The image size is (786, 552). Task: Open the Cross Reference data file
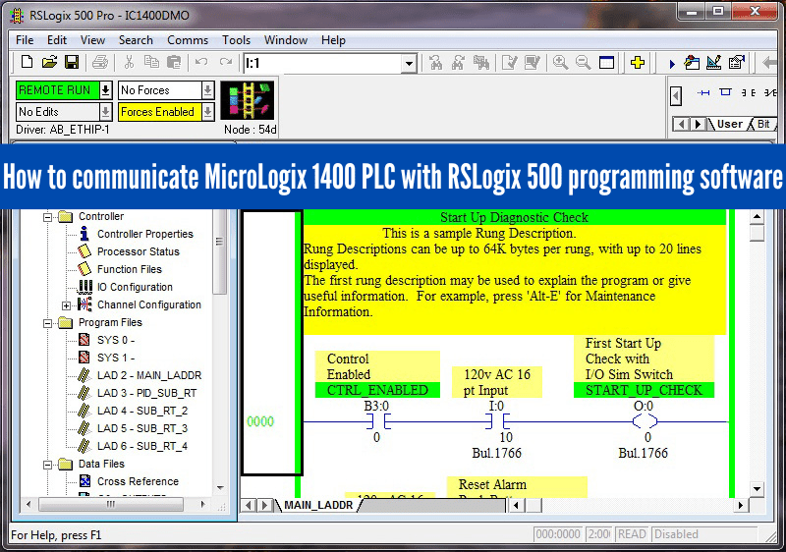click(137, 481)
